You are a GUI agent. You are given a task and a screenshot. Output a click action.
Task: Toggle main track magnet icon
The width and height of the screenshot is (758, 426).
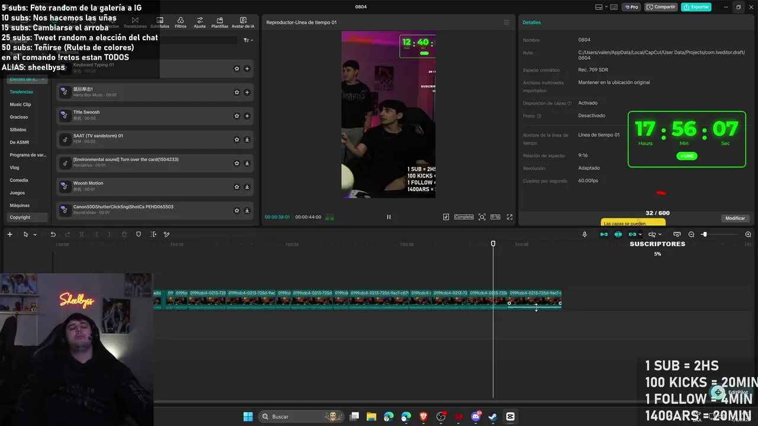click(x=604, y=234)
